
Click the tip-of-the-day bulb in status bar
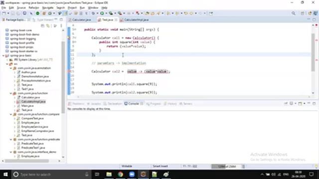point(316,166)
